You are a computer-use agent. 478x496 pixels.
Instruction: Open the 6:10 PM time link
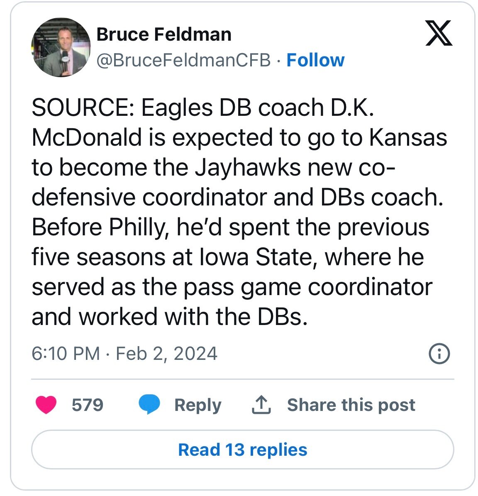point(66,354)
